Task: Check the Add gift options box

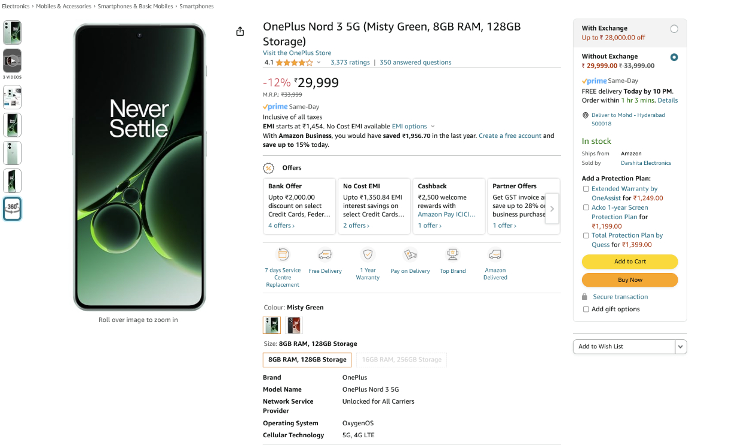Action: click(x=586, y=309)
